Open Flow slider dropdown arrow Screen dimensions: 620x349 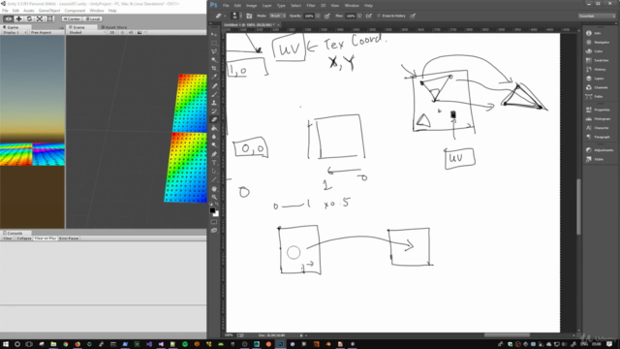[x=359, y=16]
